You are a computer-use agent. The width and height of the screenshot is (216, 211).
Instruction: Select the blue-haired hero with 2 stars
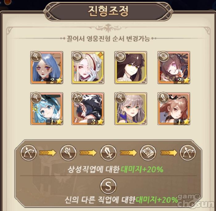click(x=47, y=67)
